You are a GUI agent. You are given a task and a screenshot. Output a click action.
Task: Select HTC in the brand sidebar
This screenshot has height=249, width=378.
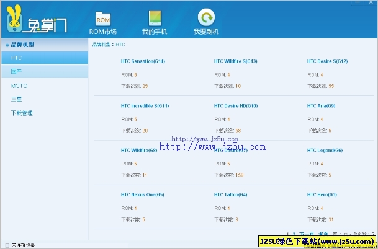click(x=45, y=58)
